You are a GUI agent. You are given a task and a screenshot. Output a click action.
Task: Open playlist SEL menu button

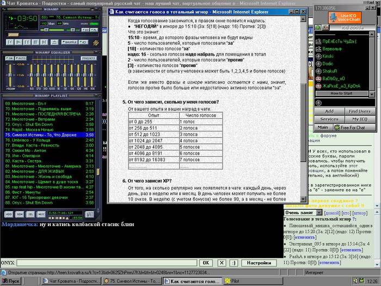(30, 214)
